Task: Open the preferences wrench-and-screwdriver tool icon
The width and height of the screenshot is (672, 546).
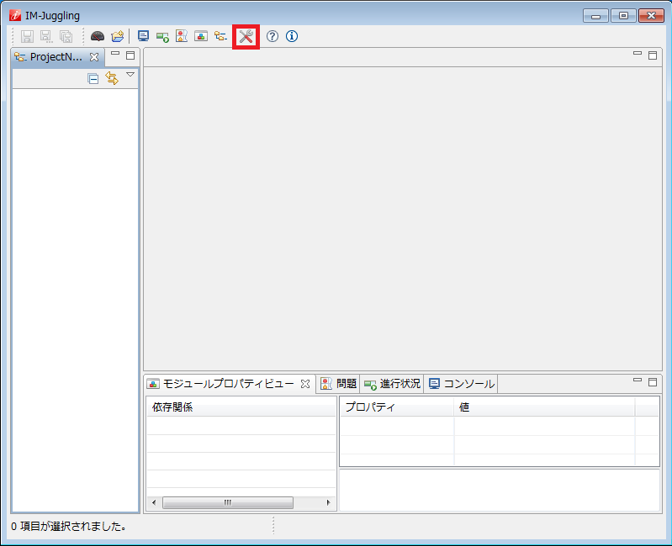Action: (246, 36)
